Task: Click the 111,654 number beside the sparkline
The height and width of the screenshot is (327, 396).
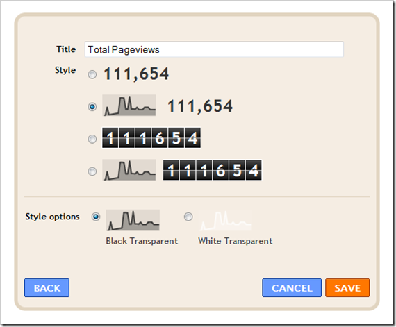Action: tap(200, 106)
